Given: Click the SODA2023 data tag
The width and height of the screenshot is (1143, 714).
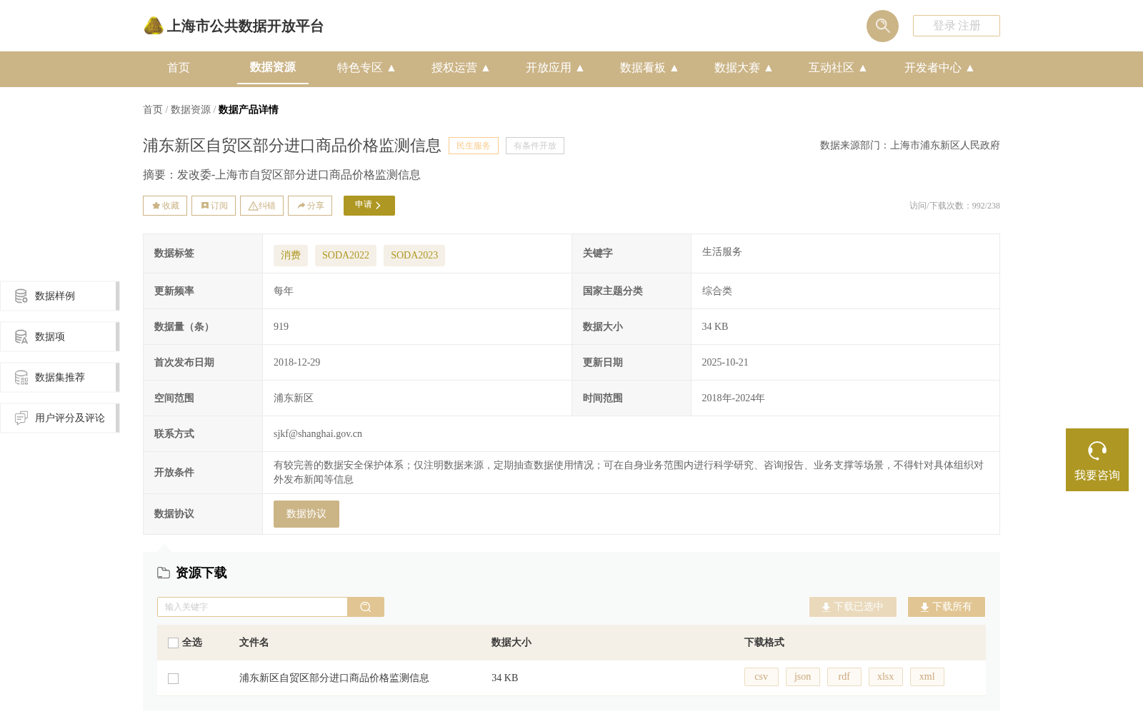Looking at the screenshot, I should (x=414, y=256).
